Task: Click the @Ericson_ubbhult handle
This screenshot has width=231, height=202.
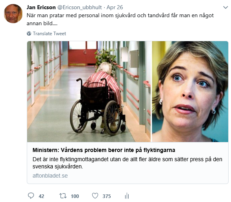Action: point(80,7)
